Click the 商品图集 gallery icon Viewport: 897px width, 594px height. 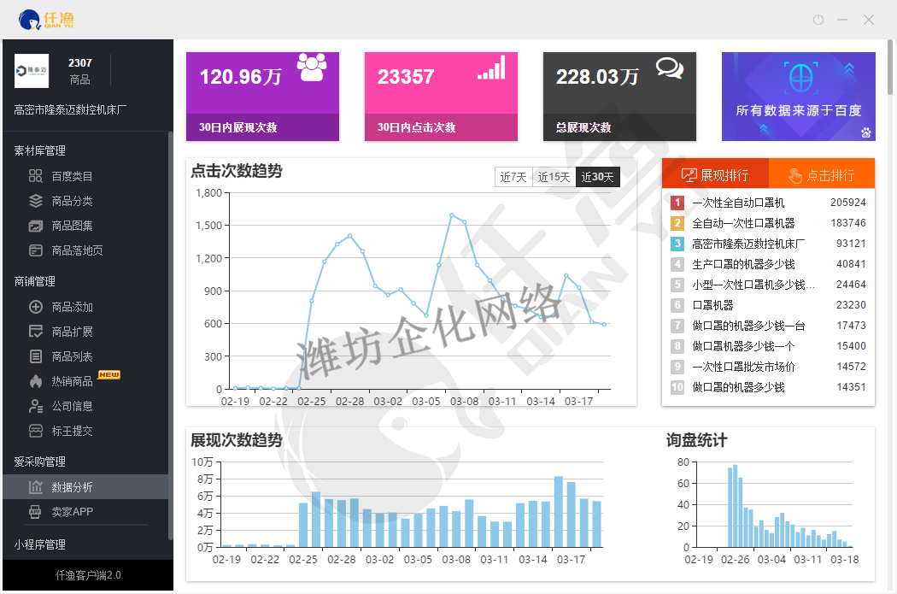35,226
